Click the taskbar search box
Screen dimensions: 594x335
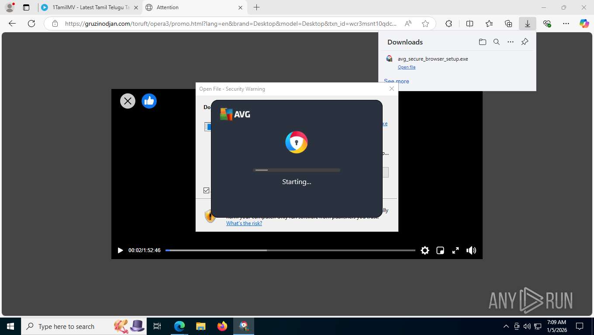pos(83,326)
